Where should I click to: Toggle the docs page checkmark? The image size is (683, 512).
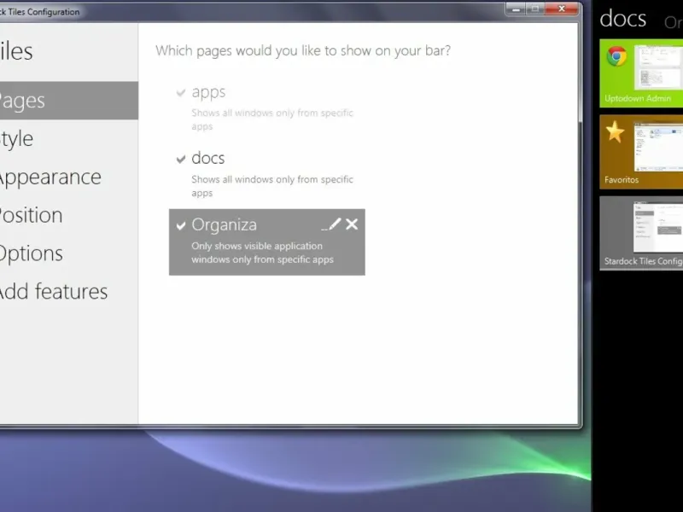tap(181, 159)
